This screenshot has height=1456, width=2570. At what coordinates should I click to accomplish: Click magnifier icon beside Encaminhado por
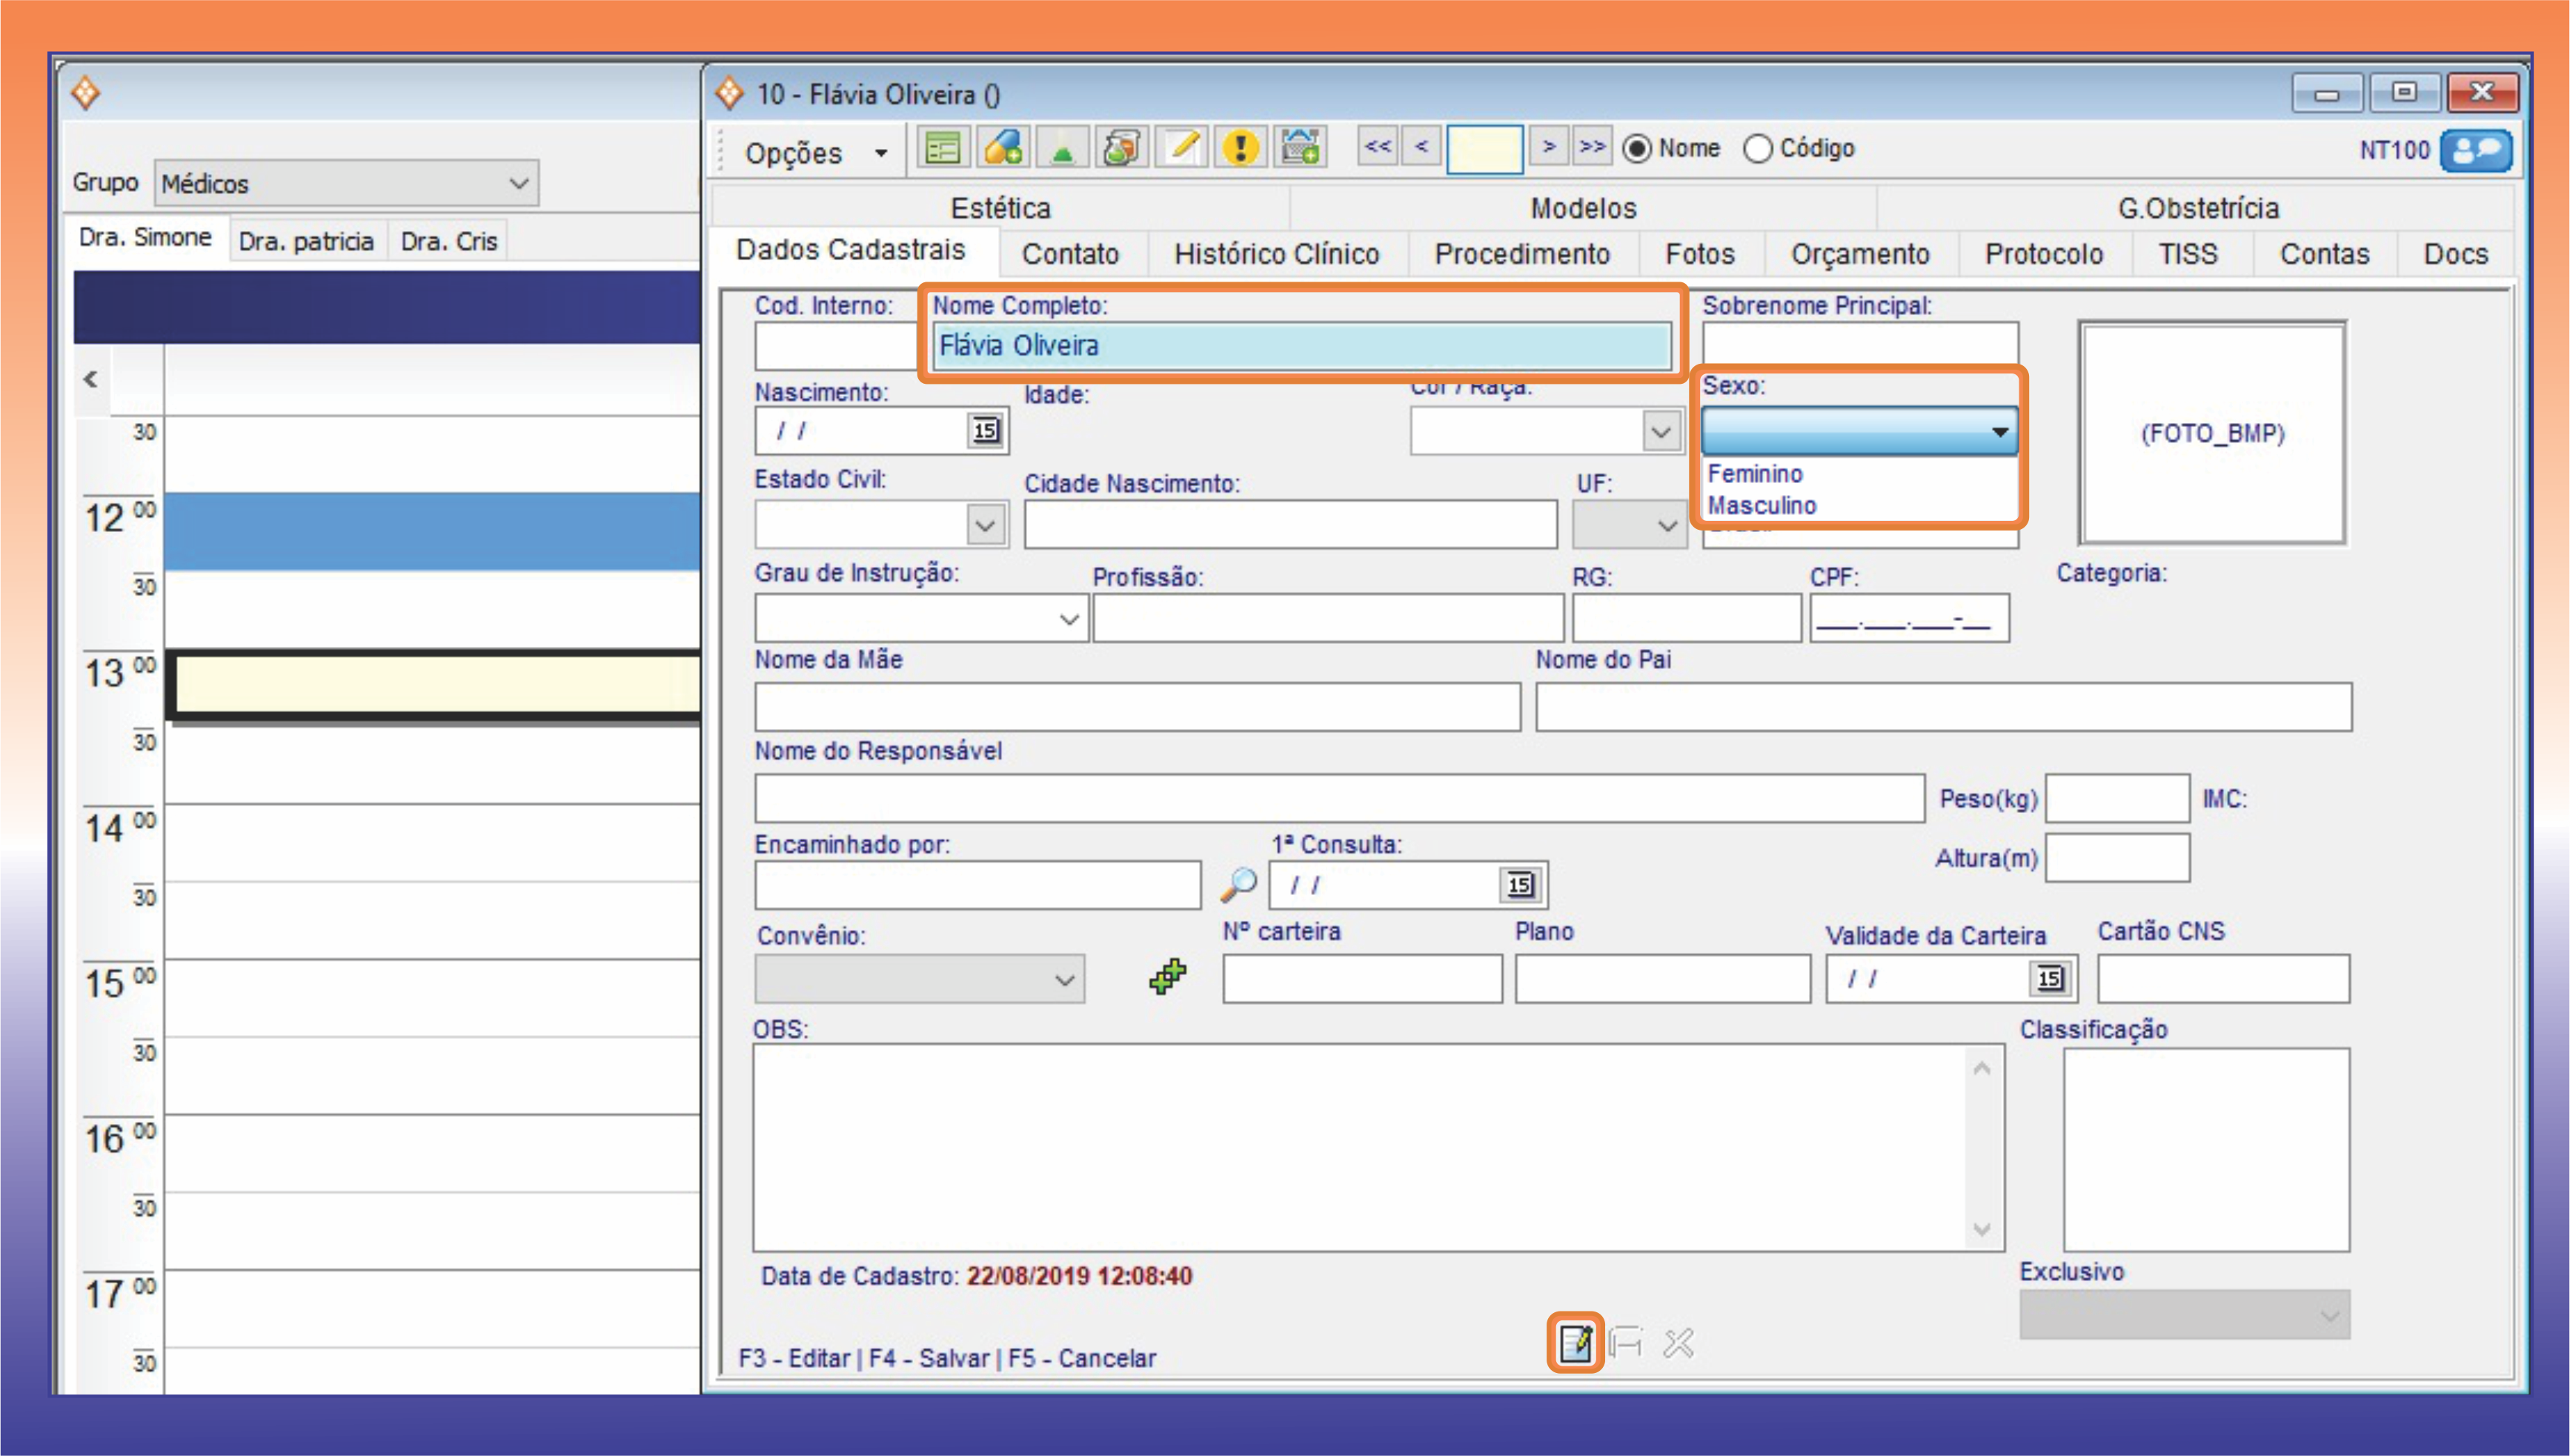coord(1238,885)
